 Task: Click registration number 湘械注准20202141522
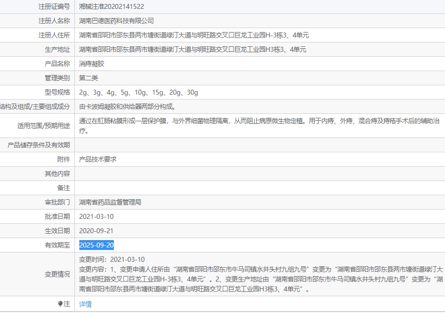(x=111, y=6)
